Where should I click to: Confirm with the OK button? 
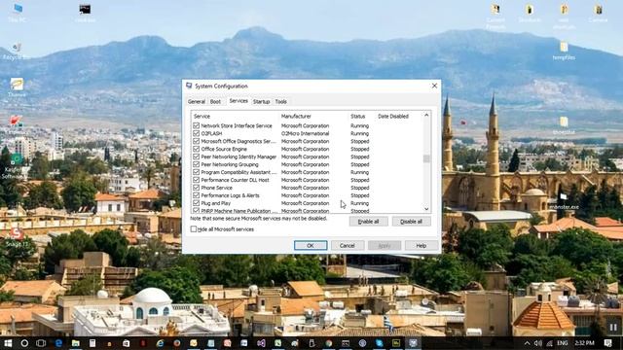(311, 245)
